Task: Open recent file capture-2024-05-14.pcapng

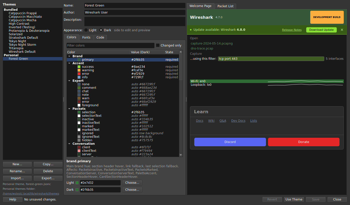Action: click(x=212, y=43)
